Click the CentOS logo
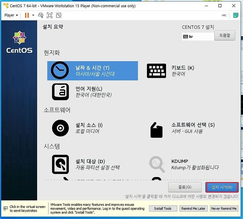Viewport: 243px width, 219px height. tap(19, 42)
